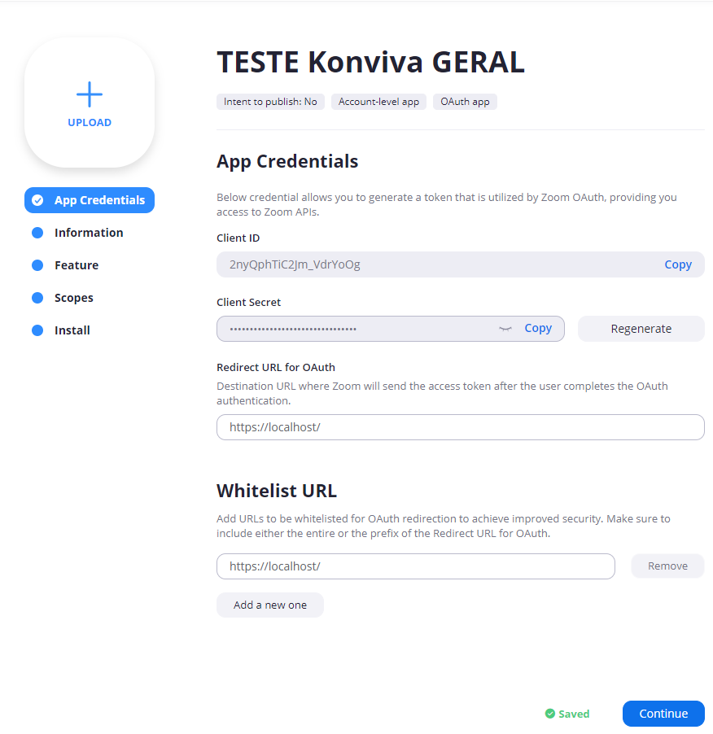The width and height of the screenshot is (713, 734).
Task: Click the App Credentials section heading
Action: 287,161
